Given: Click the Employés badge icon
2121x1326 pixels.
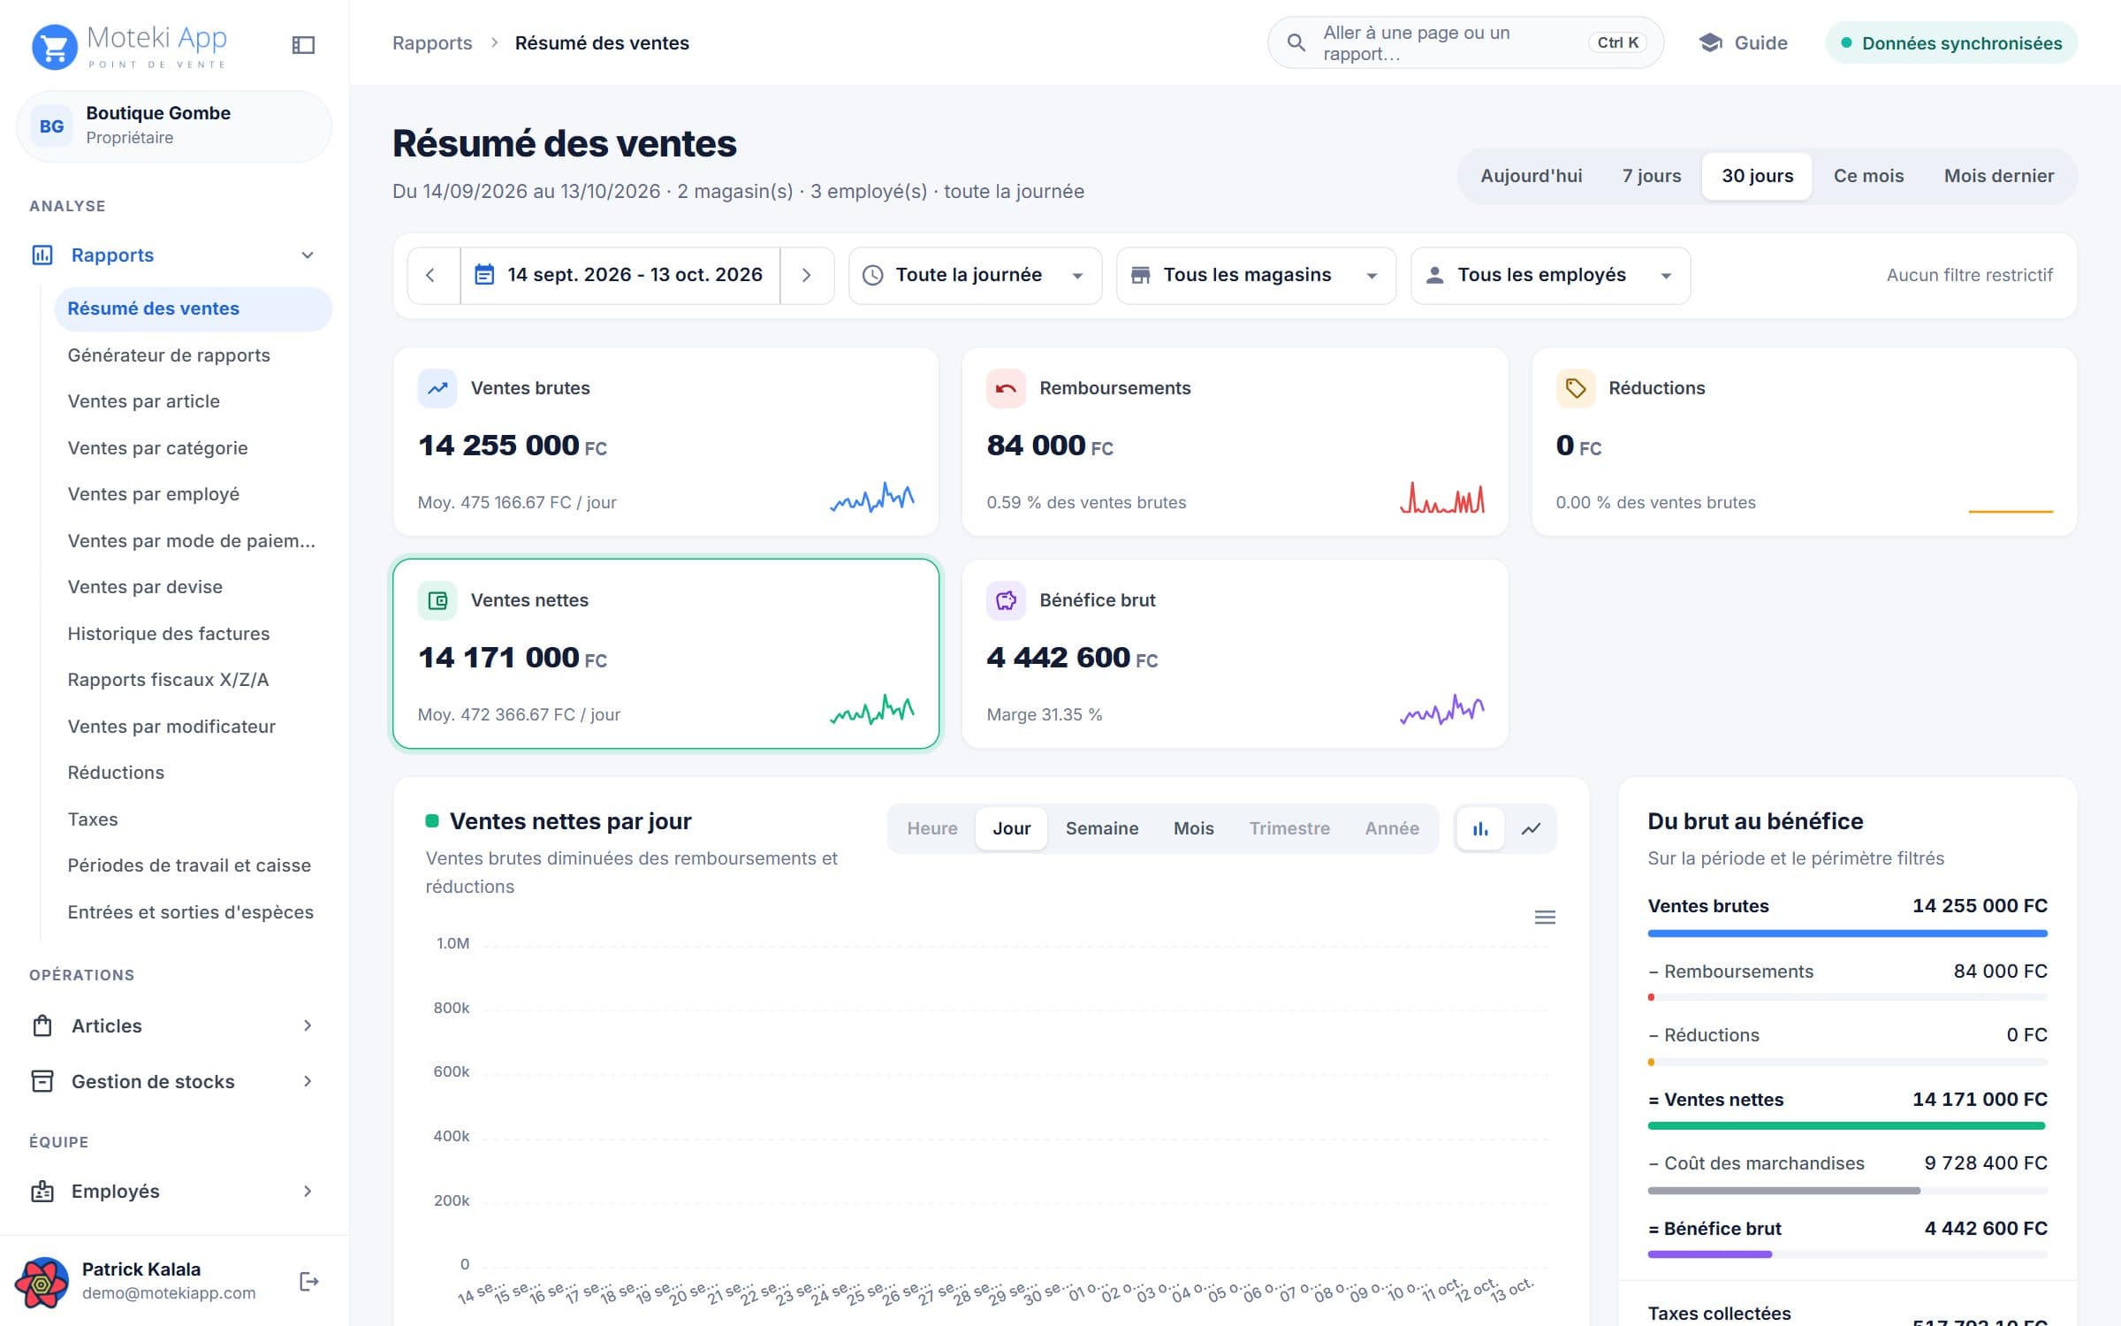Looking at the screenshot, I should (x=42, y=1192).
